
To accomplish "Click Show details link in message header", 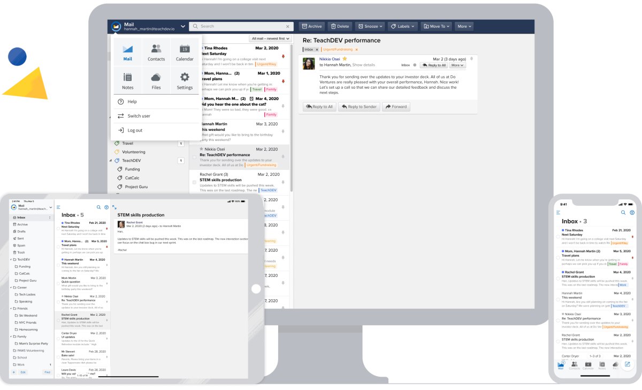I will [x=364, y=65].
